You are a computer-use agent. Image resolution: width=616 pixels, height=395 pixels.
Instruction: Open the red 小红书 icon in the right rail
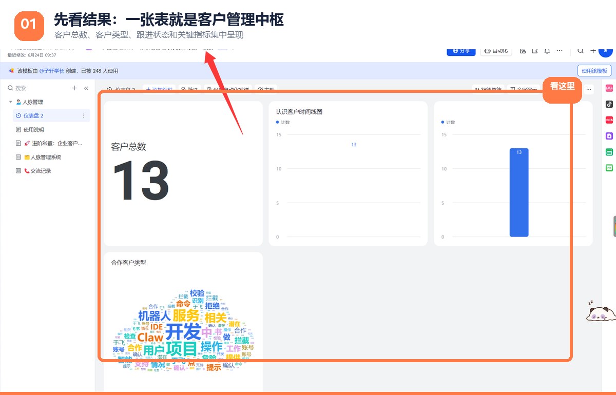pyautogui.click(x=609, y=120)
